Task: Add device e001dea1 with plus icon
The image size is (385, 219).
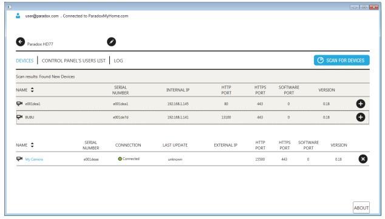Action: point(361,104)
